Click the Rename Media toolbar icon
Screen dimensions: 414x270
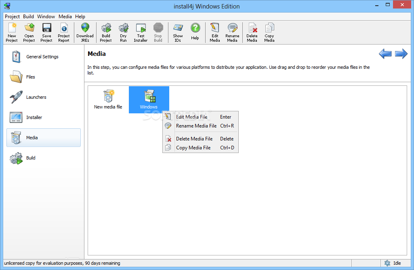coord(232,28)
